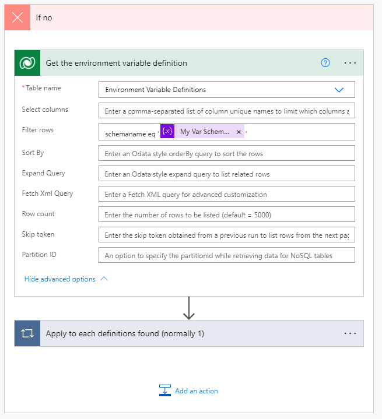Image resolution: width=382 pixels, height=419 pixels.
Task: Open ellipsis menu for Get environment variable definition
Action: tap(350, 63)
